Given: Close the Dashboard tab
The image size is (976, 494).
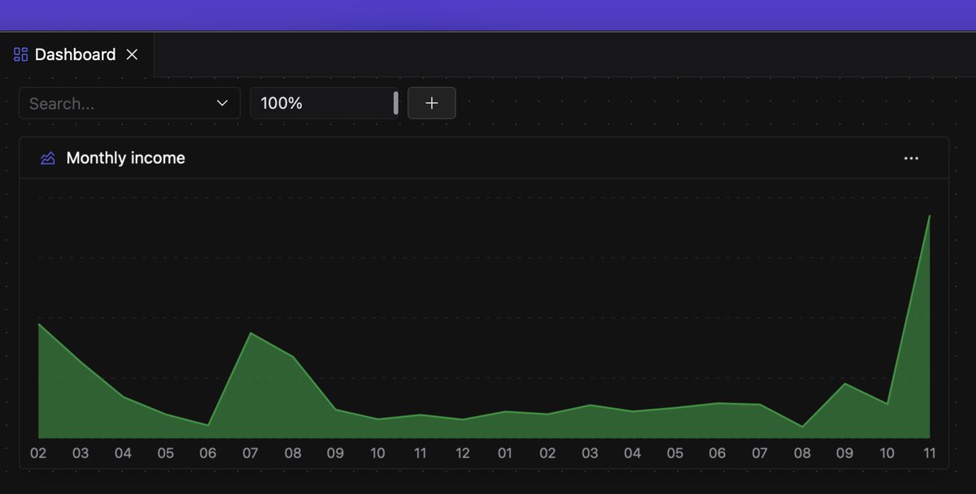Looking at the screenshot, I should point(132,54).
